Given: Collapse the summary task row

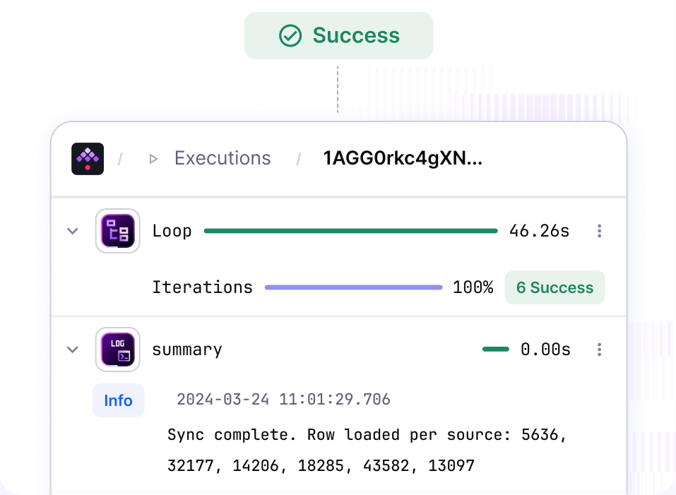Looking at the screenshot, I should pyautogui.click(x=73, y=350).
